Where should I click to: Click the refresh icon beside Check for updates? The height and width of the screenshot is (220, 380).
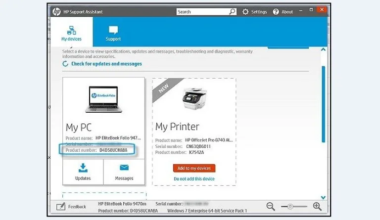tap(65, 64)
